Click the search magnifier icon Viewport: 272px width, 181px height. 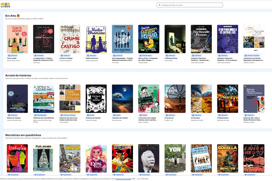[x=159, y=5]
